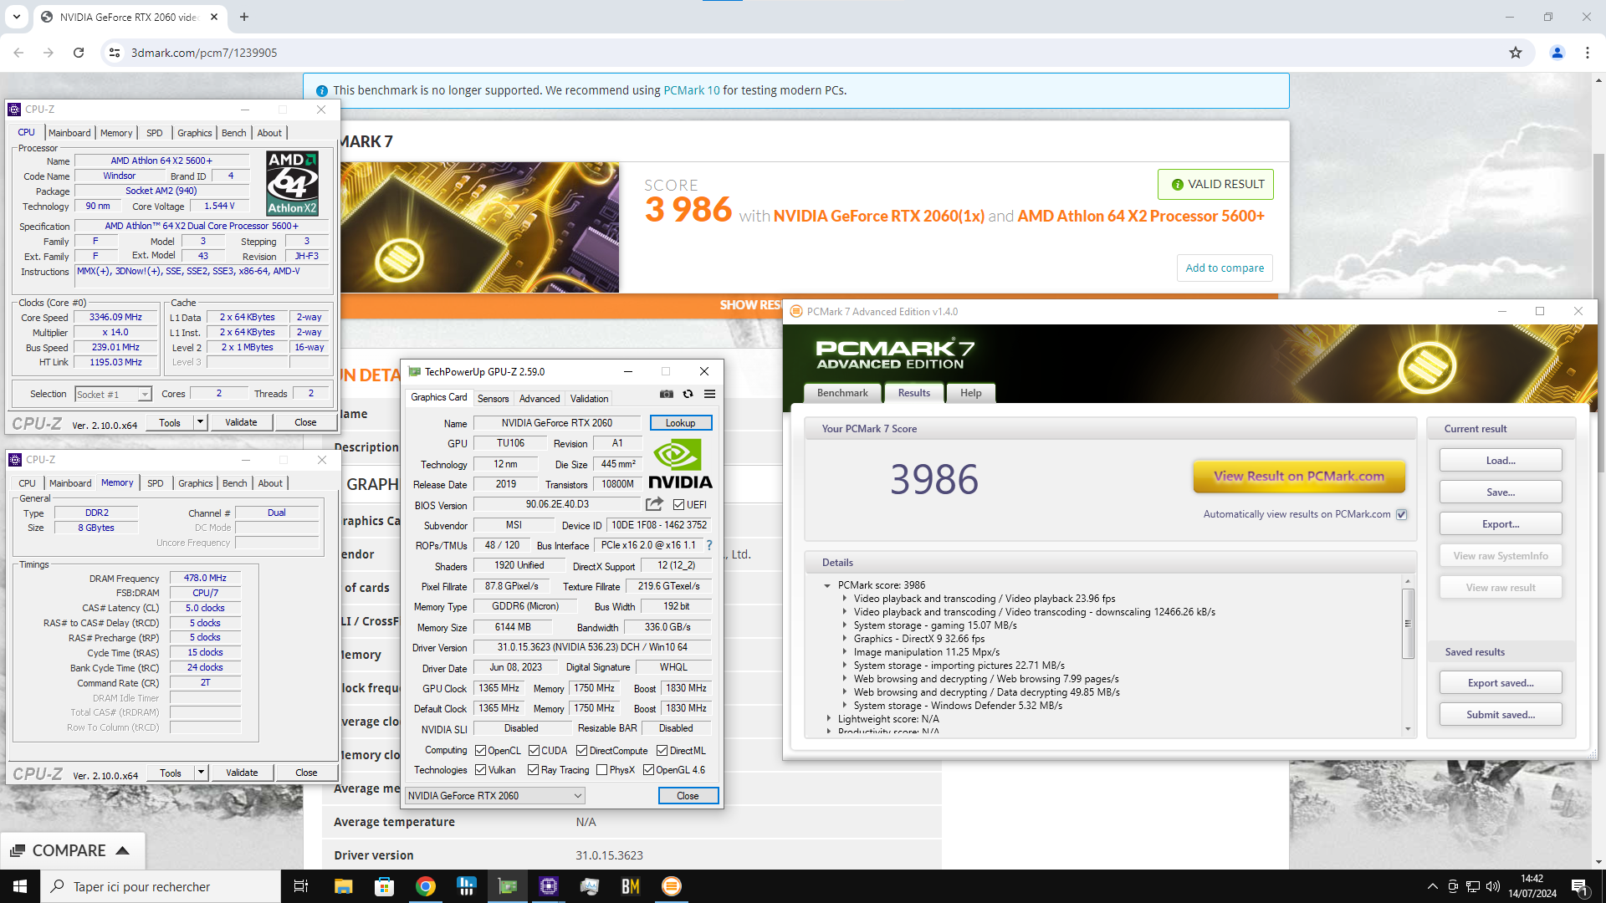Screen dimensions: 1606x903
Task: Collapse the PCMark score 3986 tree node
Action: 826,585
